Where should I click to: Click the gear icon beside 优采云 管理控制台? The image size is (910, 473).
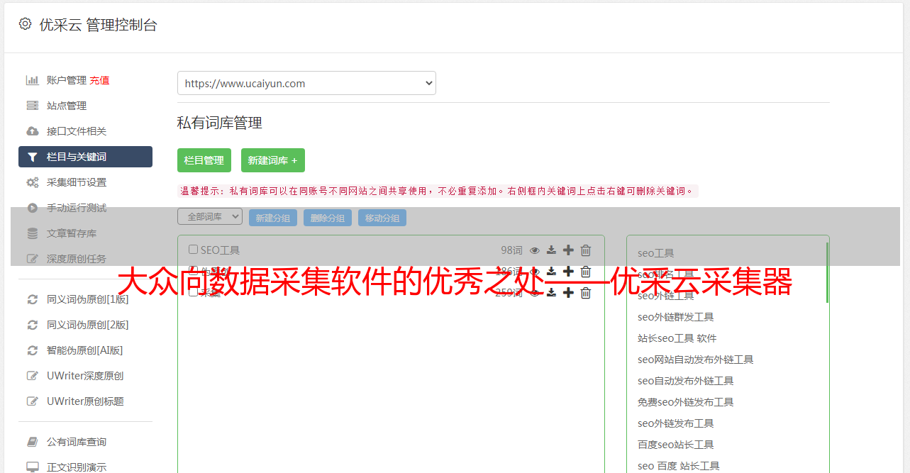26,24
